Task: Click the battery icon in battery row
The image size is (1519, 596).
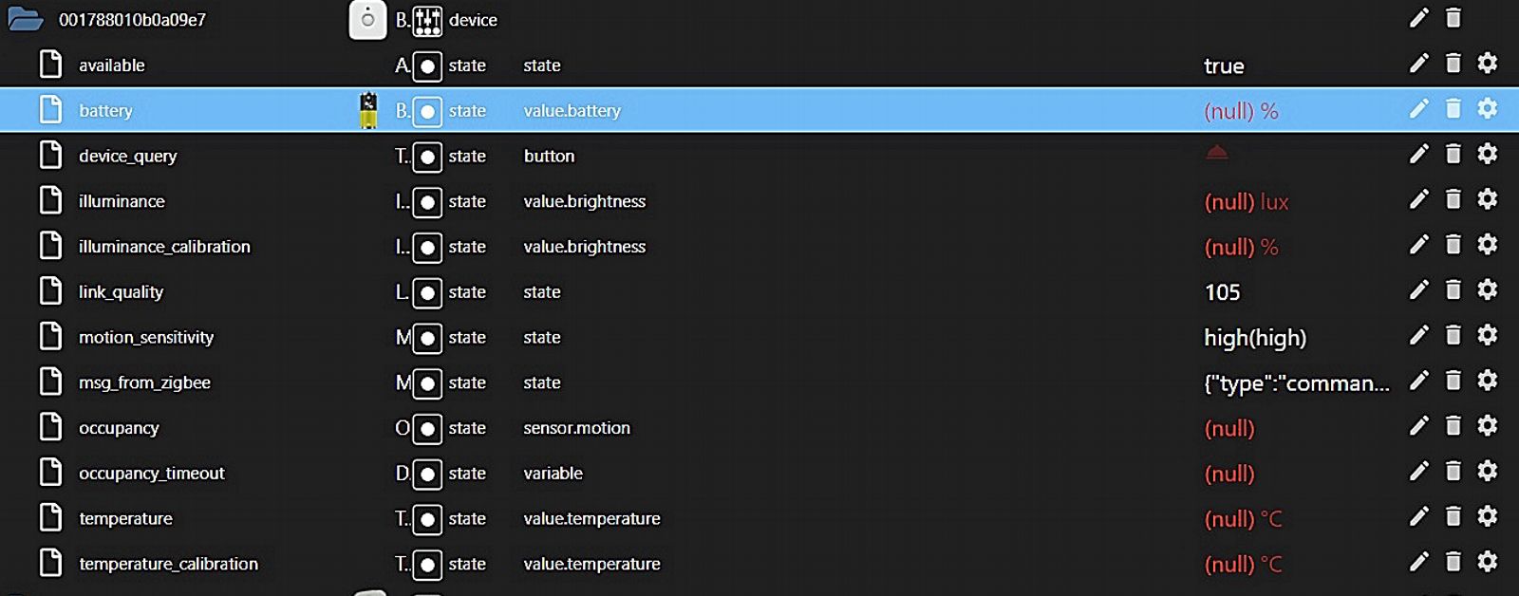Action: coord(368,110)
